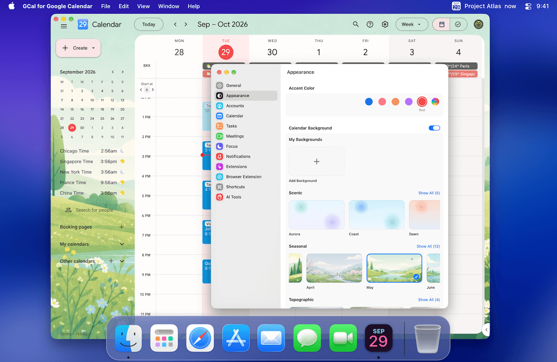Screen dimensions: 557x362
Task: Open the Notifications settings tab
Action: click(246, 157)
